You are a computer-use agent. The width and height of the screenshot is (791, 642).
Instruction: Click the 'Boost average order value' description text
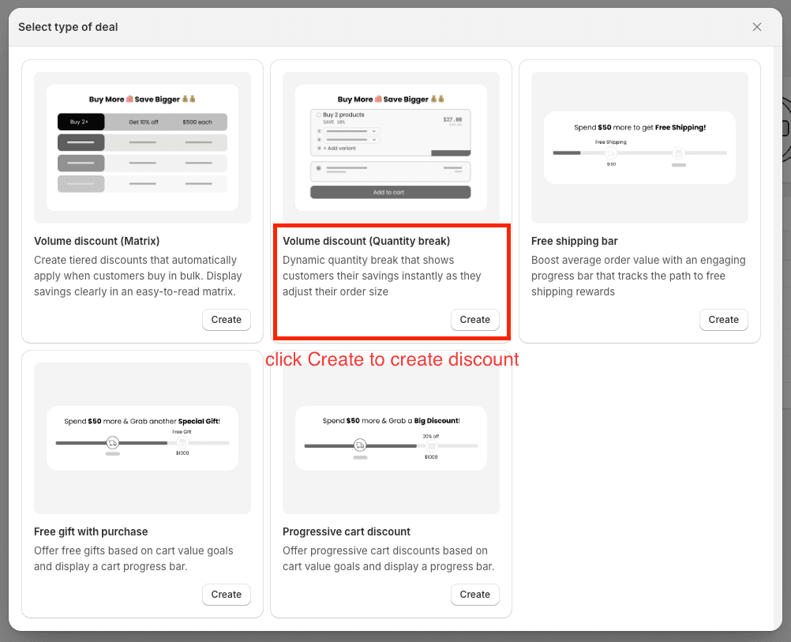[x=638, y=276]
